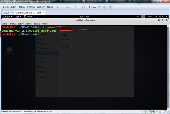Click the send Ctrl+Alt+Del toolbar icon
This screenshot has height=114, width=170.
(67, 7)
